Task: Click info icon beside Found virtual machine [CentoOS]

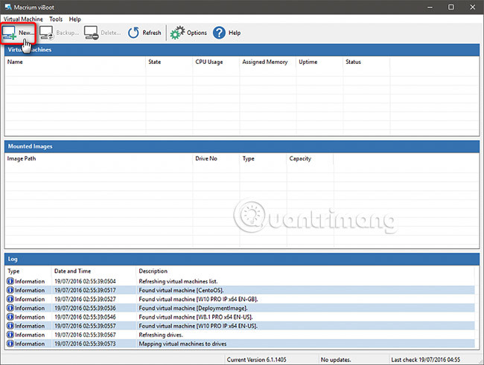Action: click(10, 290)
